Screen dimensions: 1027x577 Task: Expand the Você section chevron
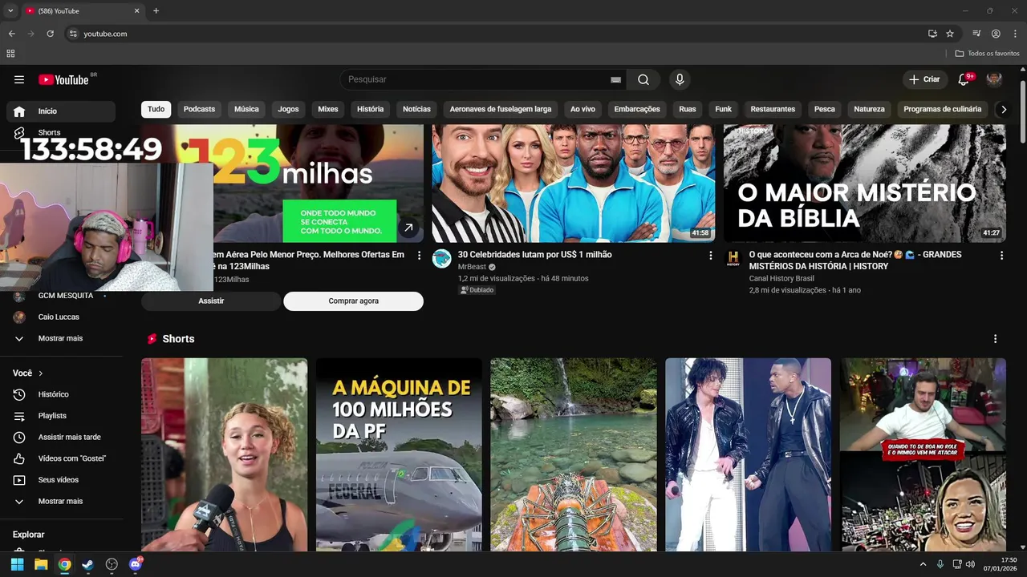tap(41, 373)
